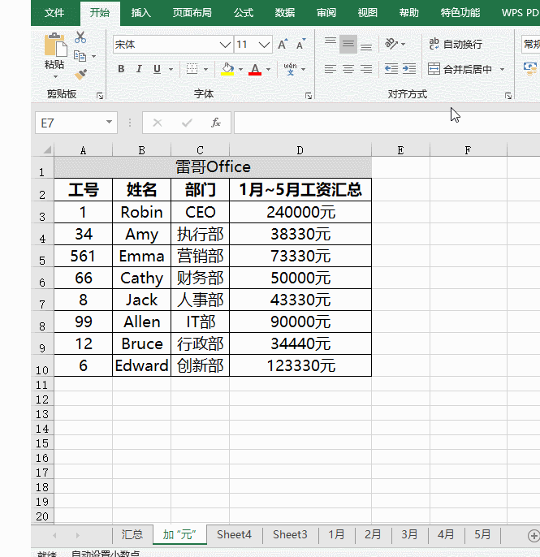Open fill color dropdown arrow
Image resolution: width=540 pixels, height=557 pixels.
click(x=240, y=69)
